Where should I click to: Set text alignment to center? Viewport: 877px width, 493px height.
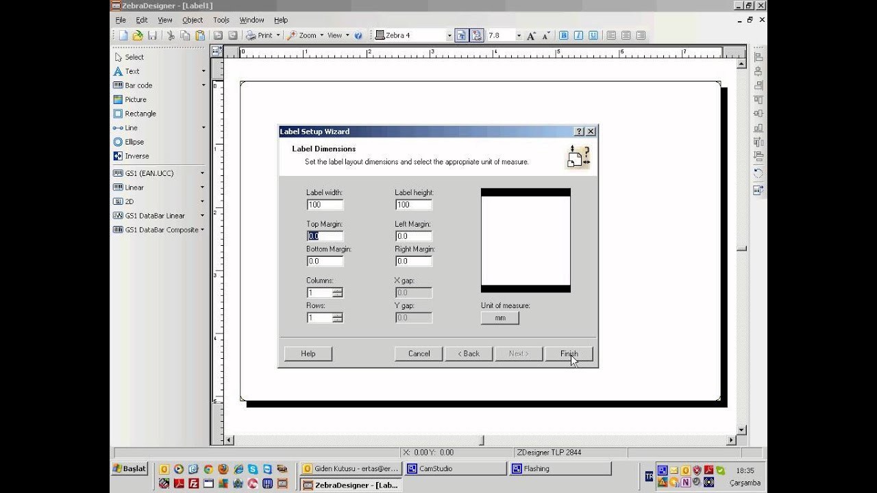(x=626, y=36)
